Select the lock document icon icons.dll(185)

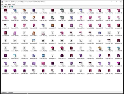5,40
